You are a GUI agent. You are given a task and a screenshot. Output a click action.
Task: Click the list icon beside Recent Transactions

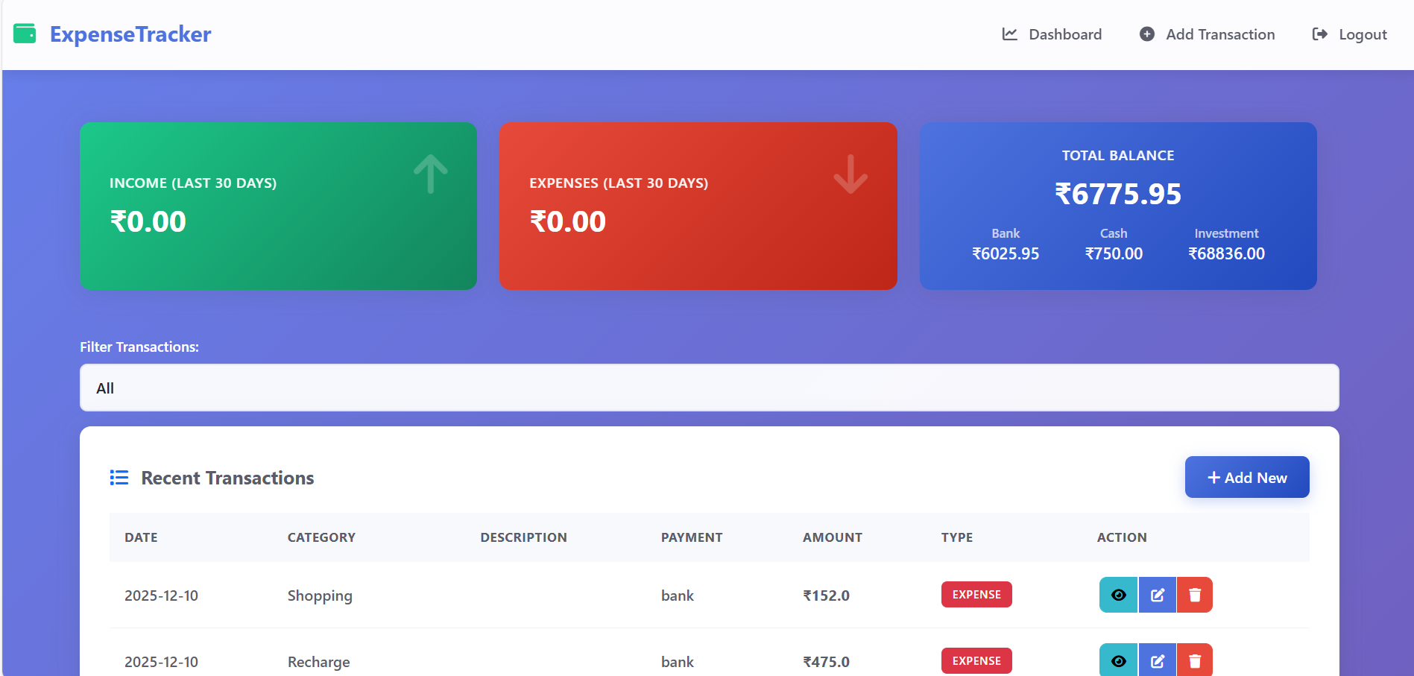pos(119,478)
